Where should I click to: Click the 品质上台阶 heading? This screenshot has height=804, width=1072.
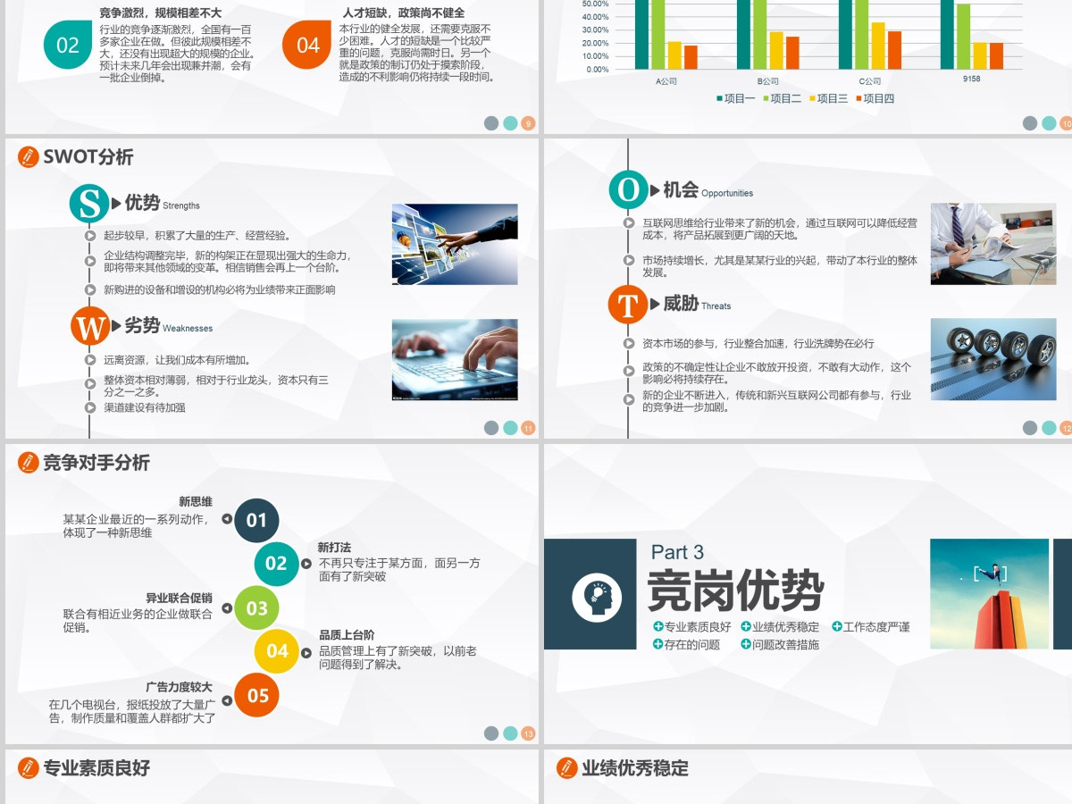tap(347, 634)
